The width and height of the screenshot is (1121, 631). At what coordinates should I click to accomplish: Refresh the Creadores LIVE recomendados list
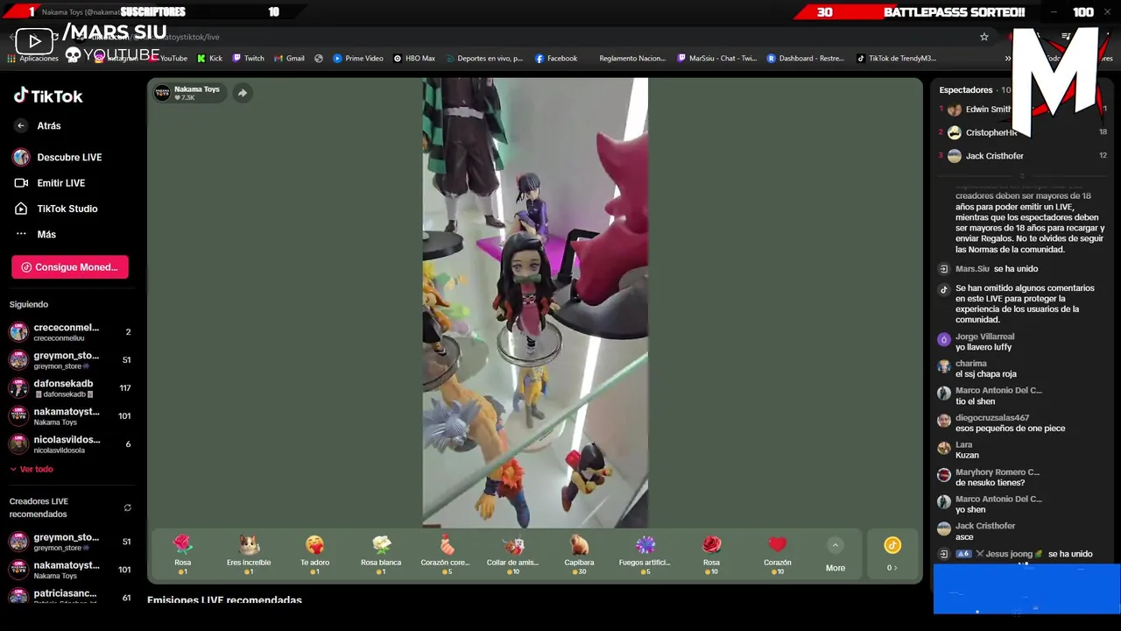pyautogui.click(x=128, y=507)
